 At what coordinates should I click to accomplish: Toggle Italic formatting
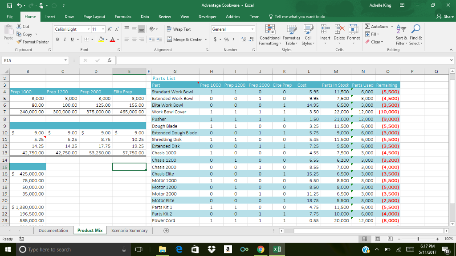click(65, 40)
